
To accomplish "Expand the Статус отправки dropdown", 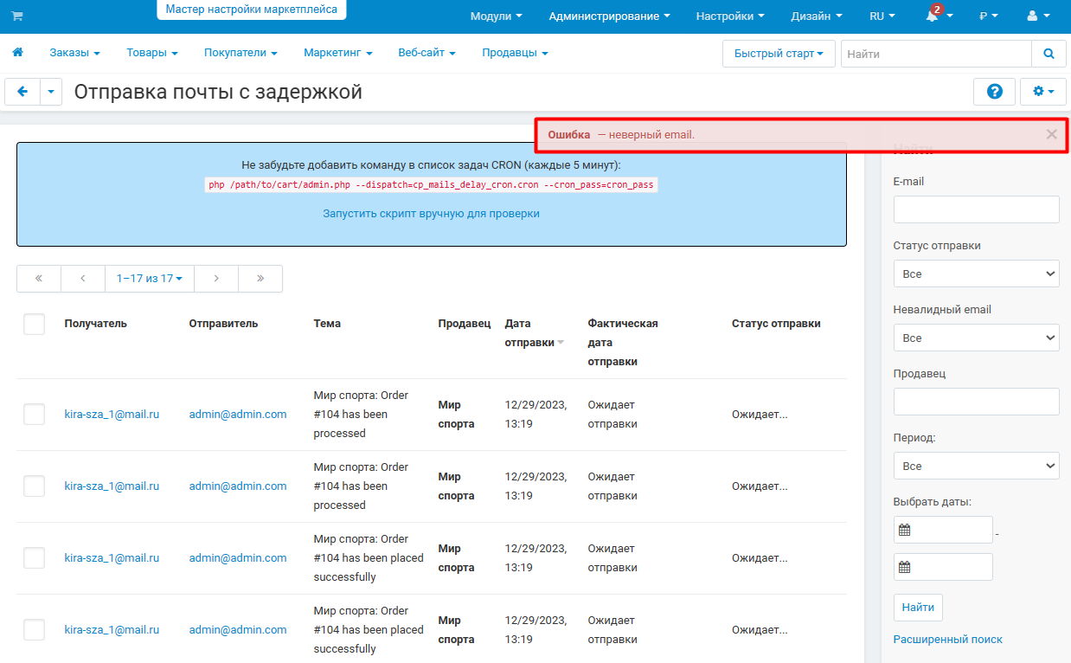I will (976, 274).
